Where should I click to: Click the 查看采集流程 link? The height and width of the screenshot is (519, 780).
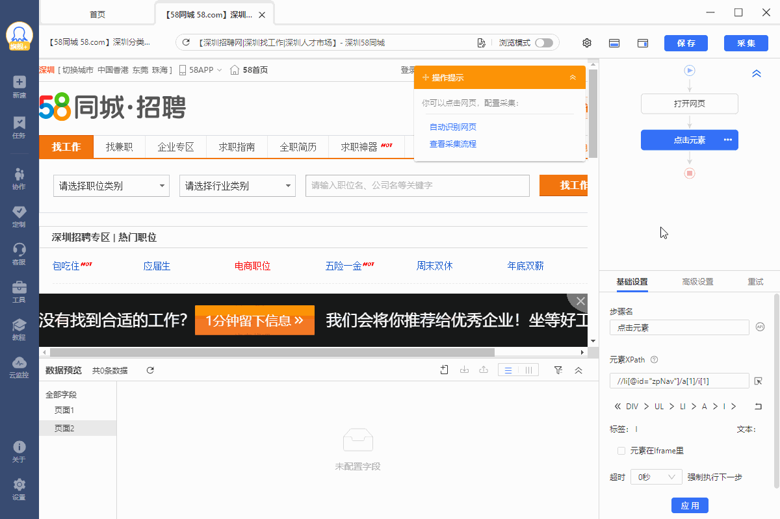click(453, 144)
